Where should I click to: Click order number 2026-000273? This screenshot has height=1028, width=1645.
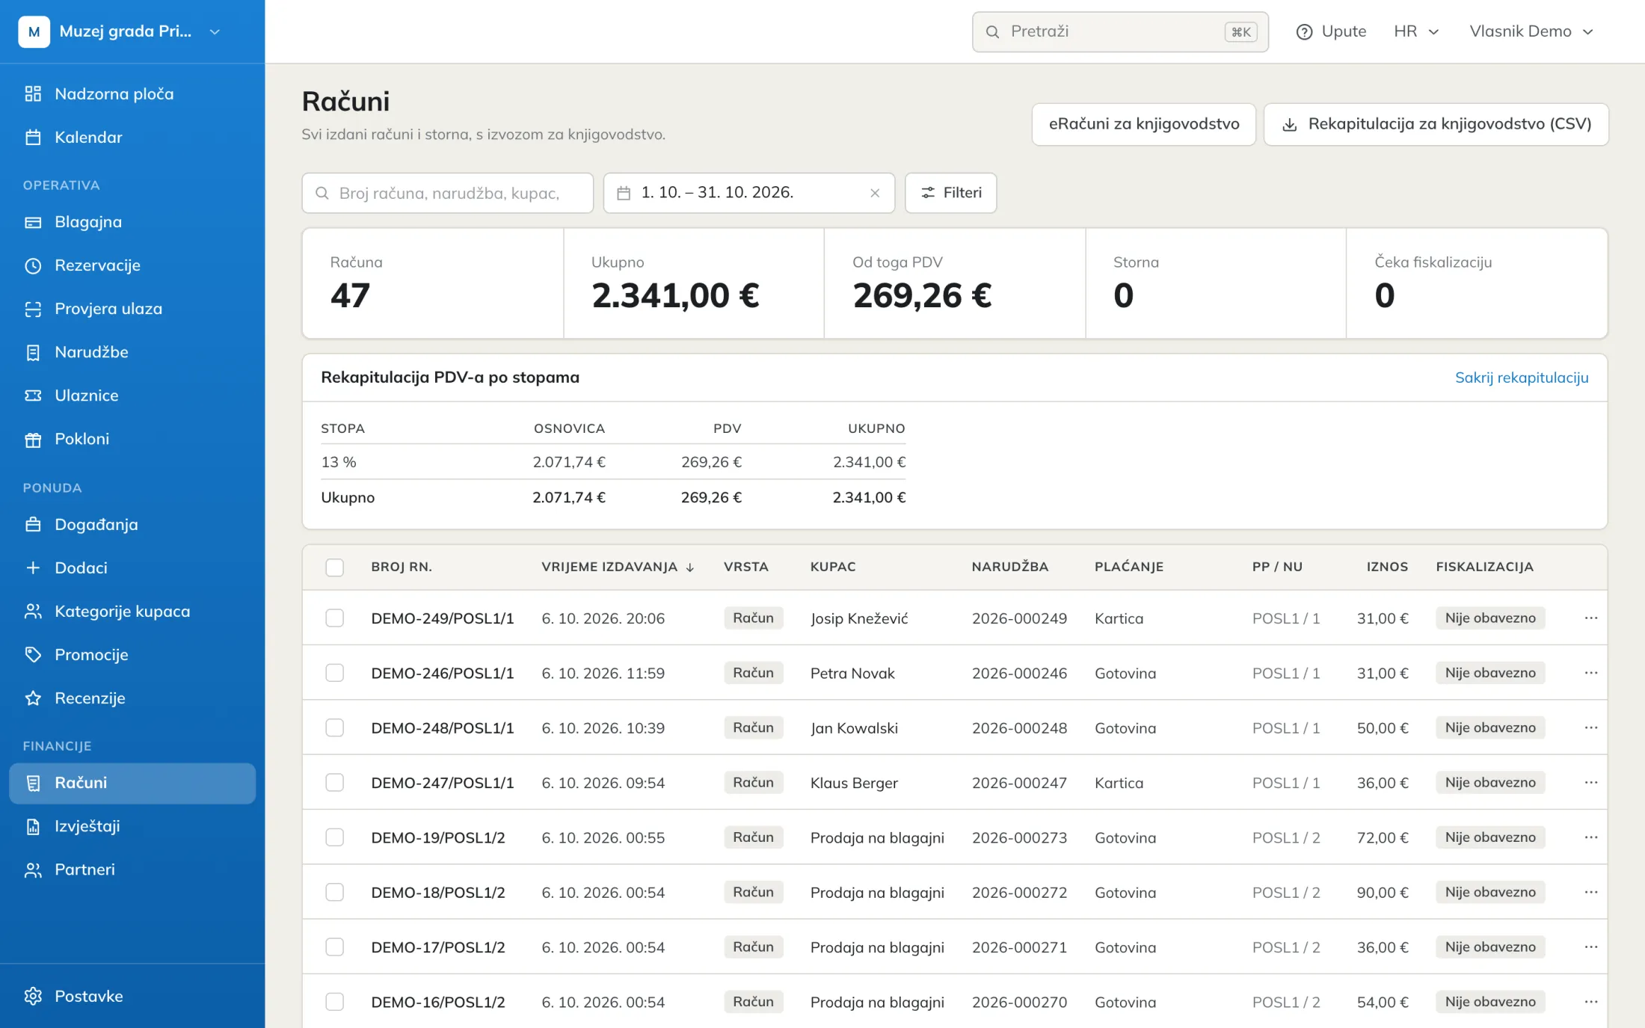(1019, 837)
